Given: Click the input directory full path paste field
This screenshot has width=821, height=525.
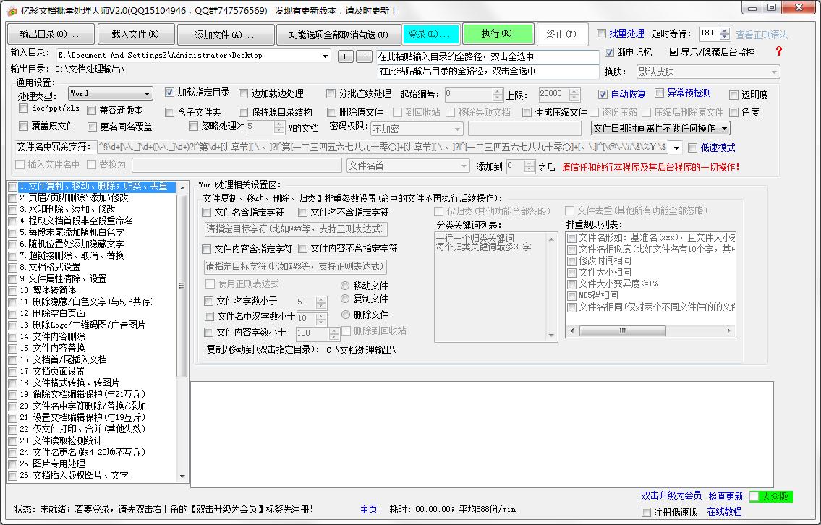Looking at the screenshot, I should tap(488, 56).
